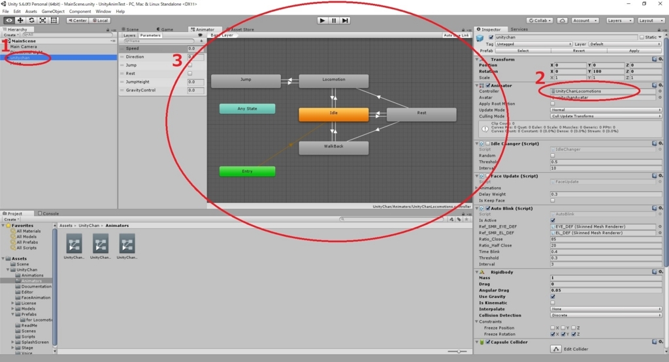This screenshot has height=362, width=669.
Task: Open the Layout dropdown
Action: 651,20
